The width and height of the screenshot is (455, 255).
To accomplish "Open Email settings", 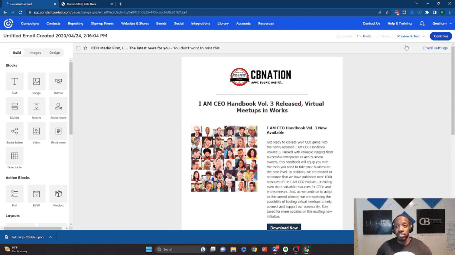I will click(x=435, y=48).
